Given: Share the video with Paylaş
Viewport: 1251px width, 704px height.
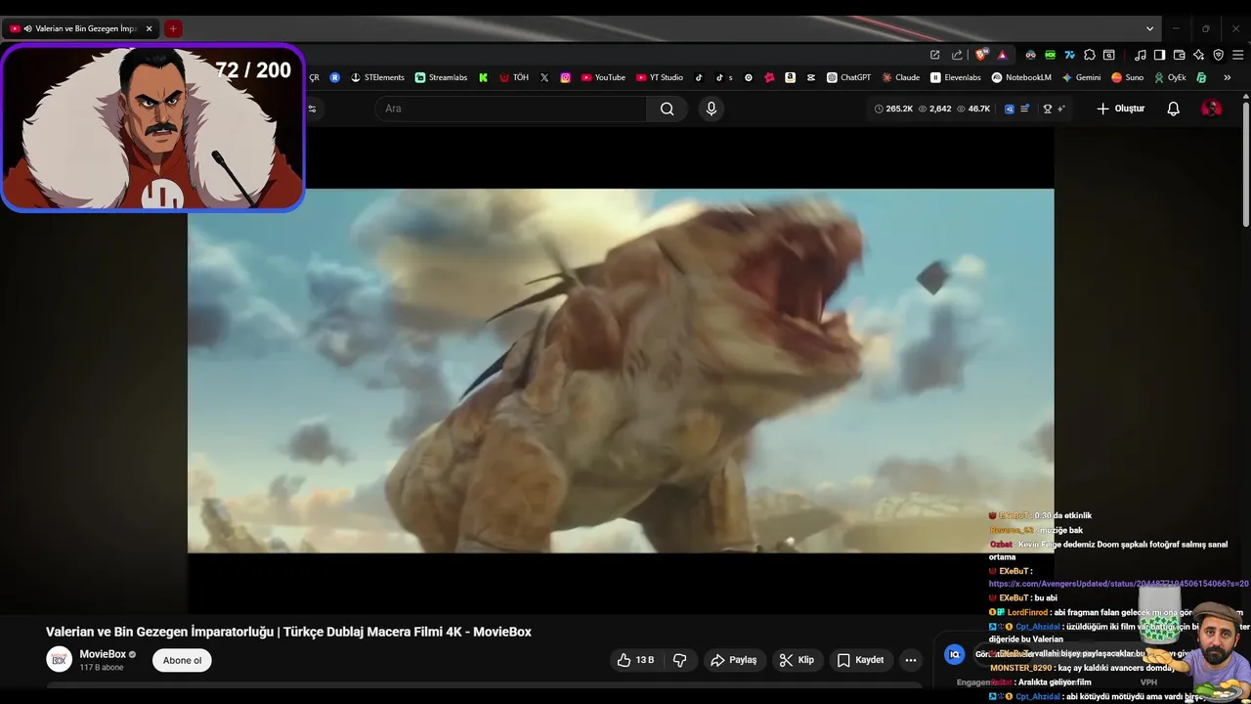Looking at the screenshot, I should [x=733, y=660].
